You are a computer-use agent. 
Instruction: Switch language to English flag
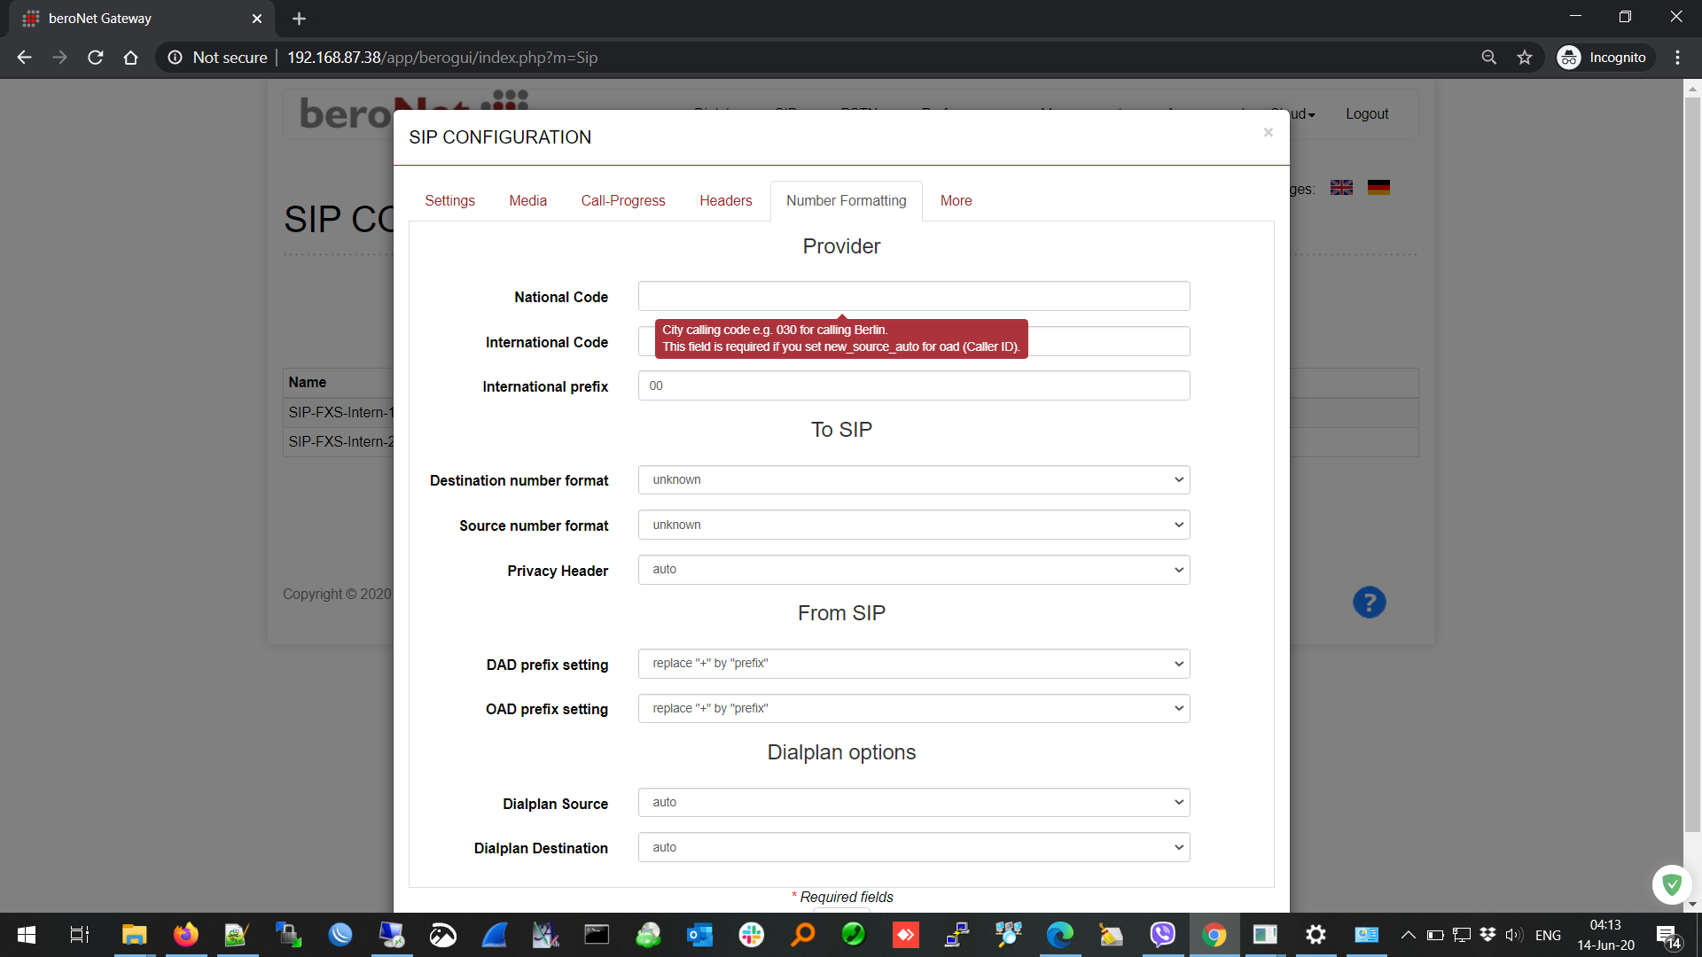pos(1341,188)
